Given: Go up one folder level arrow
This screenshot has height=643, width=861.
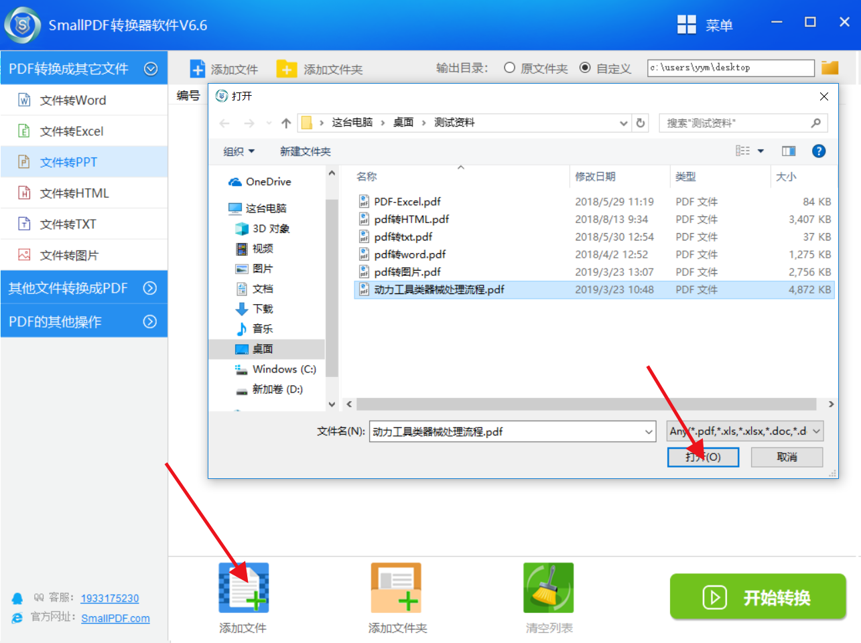Looking at the screenshot, I should [286, 123].
